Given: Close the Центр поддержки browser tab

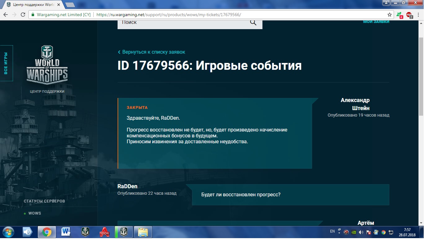Looking at the screenshot, I should pos(58,5).
